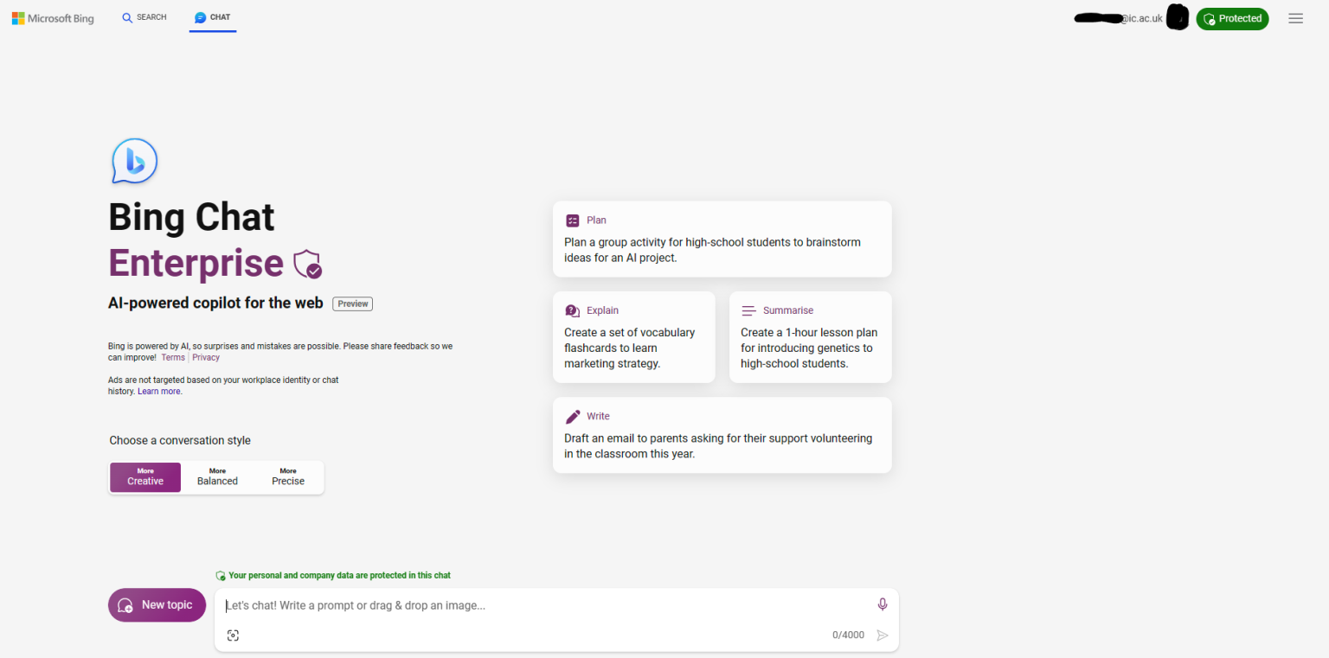Open the hamburger menu
Image resolution: width=1329 pixels, height=658 pixels.
click(1295, 18)
